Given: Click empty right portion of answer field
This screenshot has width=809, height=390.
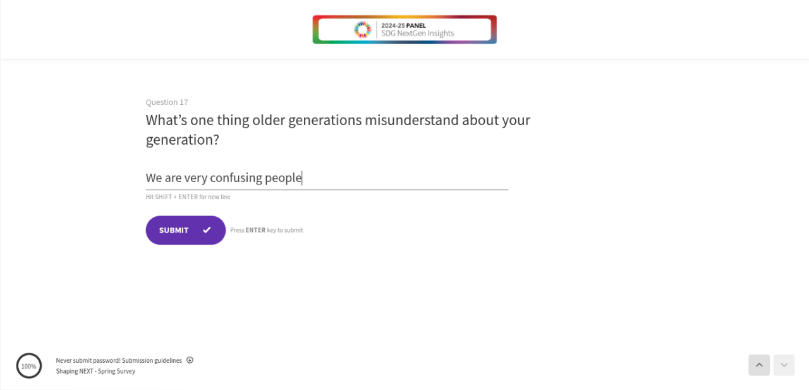Looking at the screenshot, I should (430, 178).
